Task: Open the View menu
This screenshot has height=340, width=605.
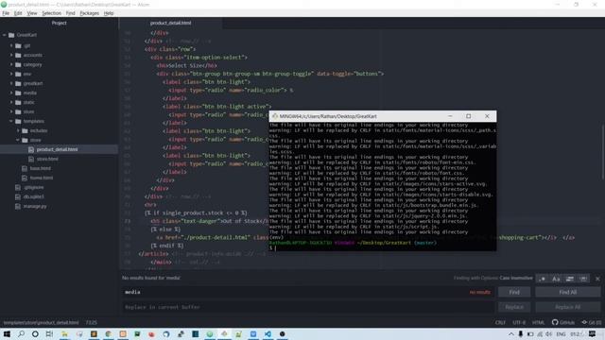Action: pyautogui.click(x=32, y=13)
